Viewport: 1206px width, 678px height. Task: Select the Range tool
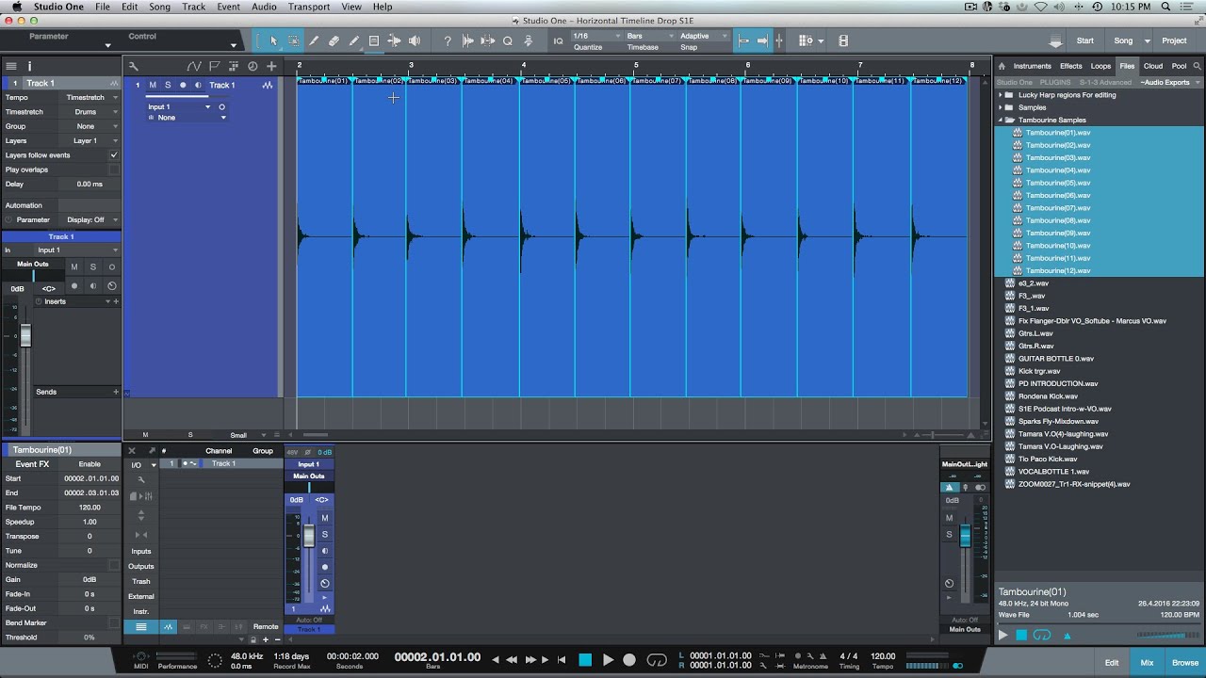click(294, 40)
